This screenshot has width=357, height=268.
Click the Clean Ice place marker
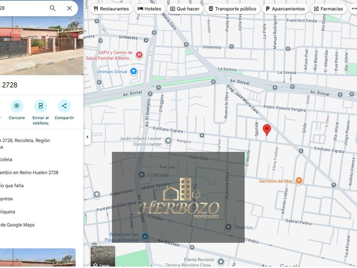228,227
